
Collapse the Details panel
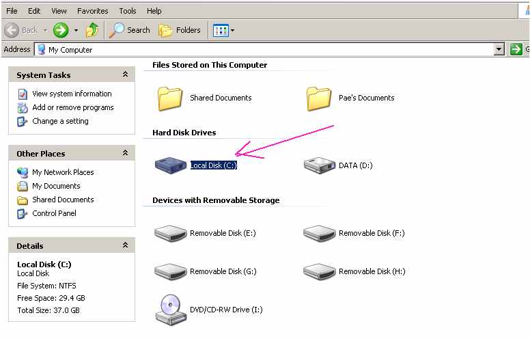125,245
